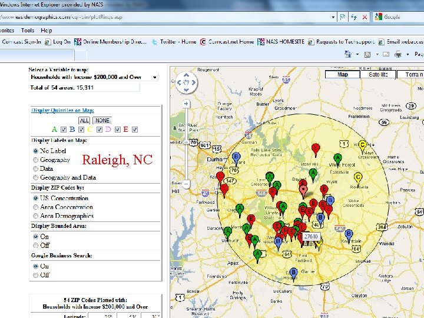Click the green A marker near Upchurch
The width and height of the screenshot is (424, 318).
[228, 234]
